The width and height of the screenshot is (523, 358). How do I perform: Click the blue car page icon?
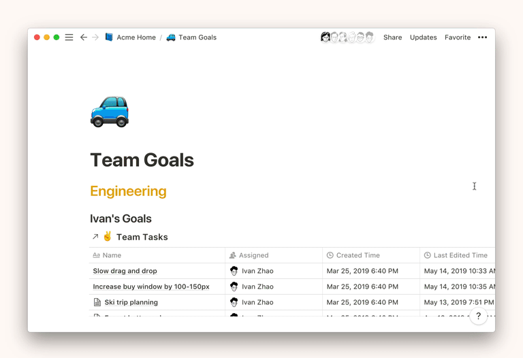point(110,112)
